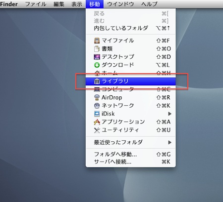Click the iDisk drive icon
The width and height of the screenshot is (223, 202).
coord(97,114)
